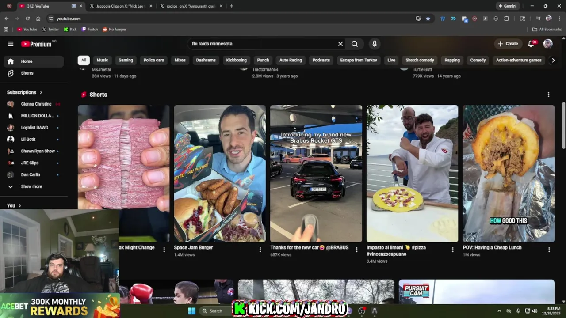Select the Dashcams chip

(x=206, y=60)
